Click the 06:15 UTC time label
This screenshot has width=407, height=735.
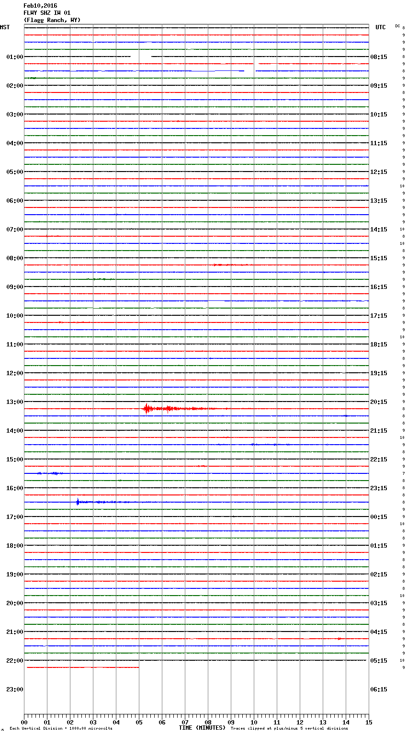click(379, 689)
